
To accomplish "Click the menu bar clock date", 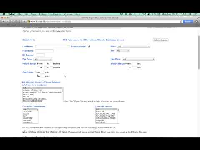I will coord(174,14).
